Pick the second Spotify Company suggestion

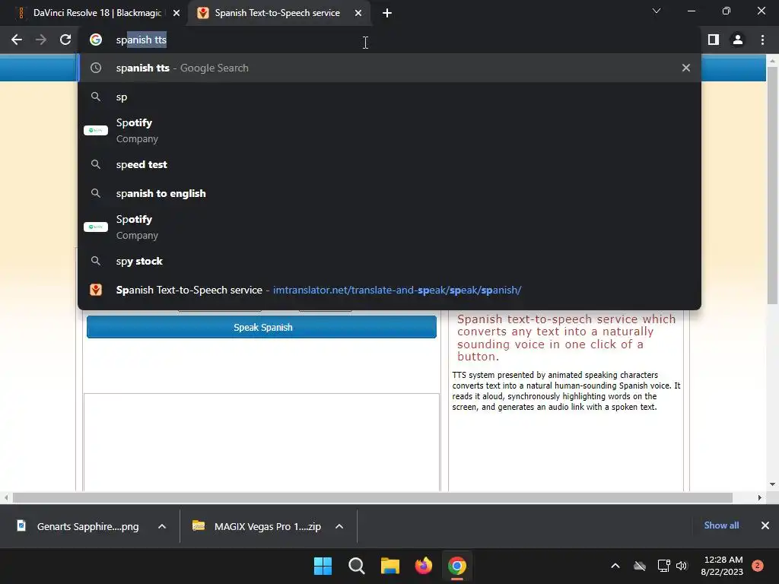point(389,227)
